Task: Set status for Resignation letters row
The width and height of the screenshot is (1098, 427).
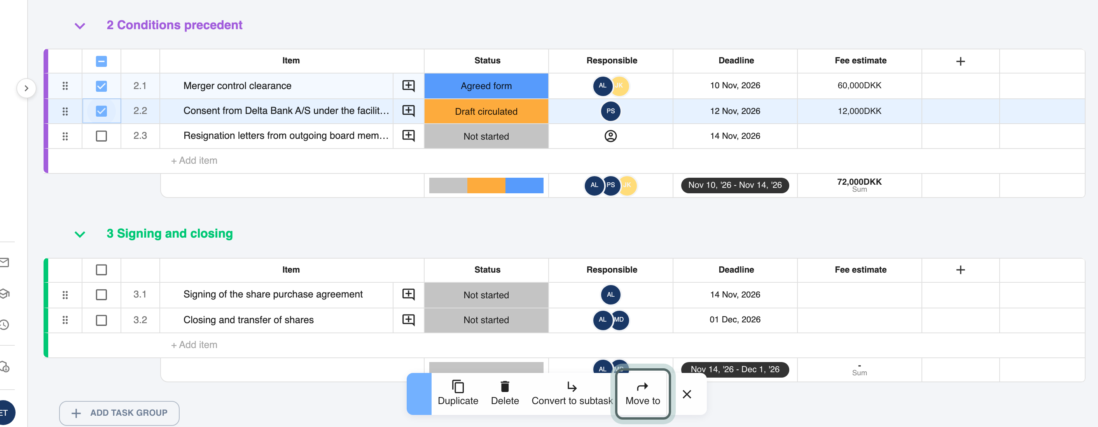Action: [x=486, y=136]
